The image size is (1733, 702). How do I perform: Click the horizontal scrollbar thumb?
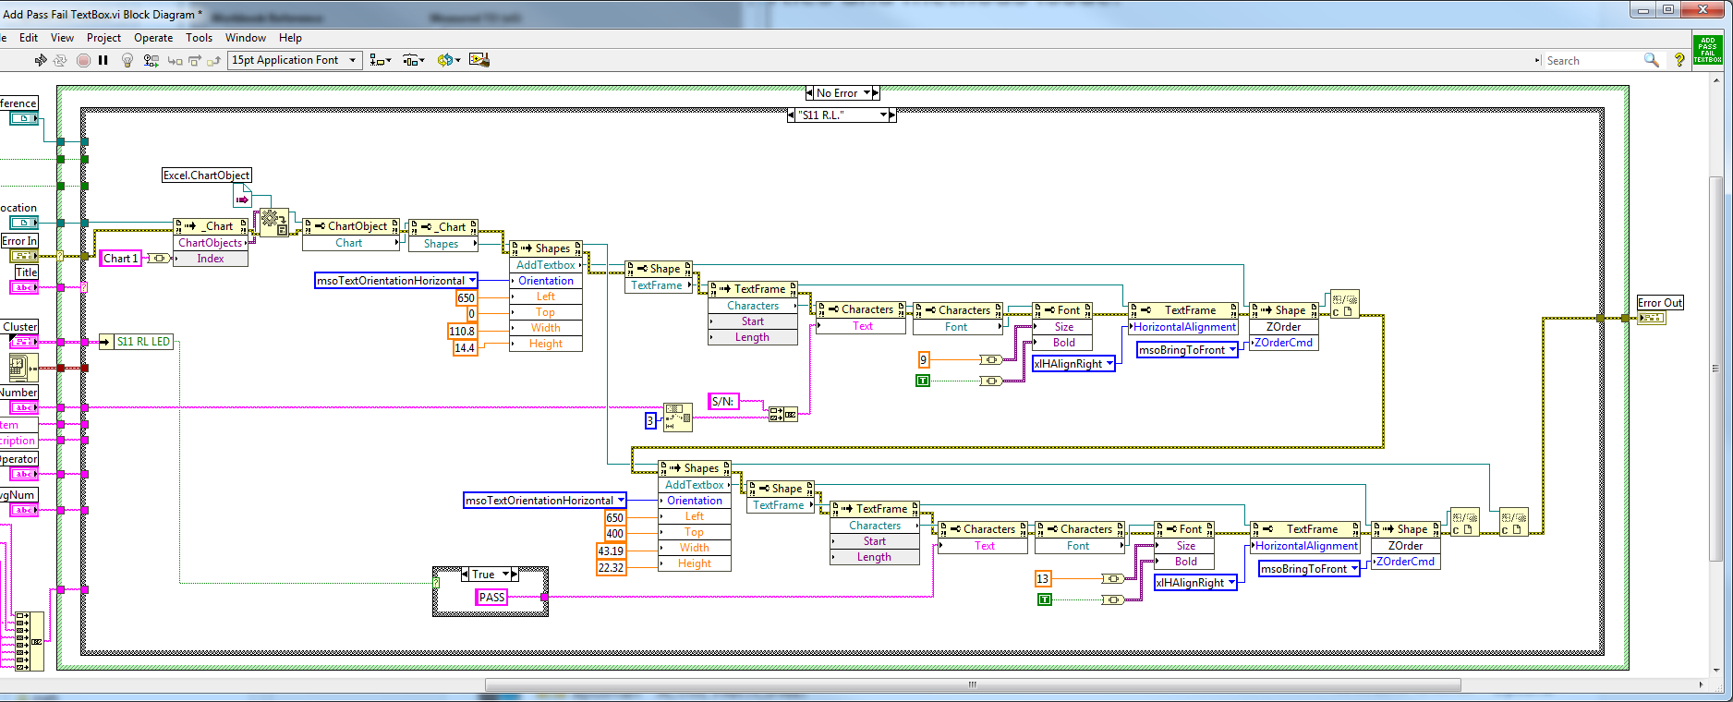pos(972,685)
